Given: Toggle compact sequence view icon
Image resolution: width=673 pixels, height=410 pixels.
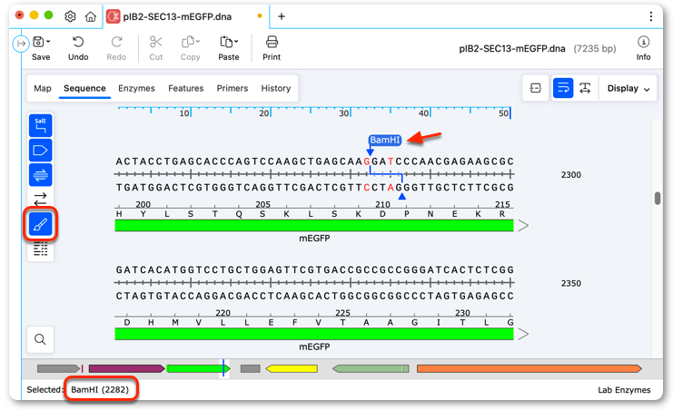Looking at the screenshot, I should click(536, 88).
